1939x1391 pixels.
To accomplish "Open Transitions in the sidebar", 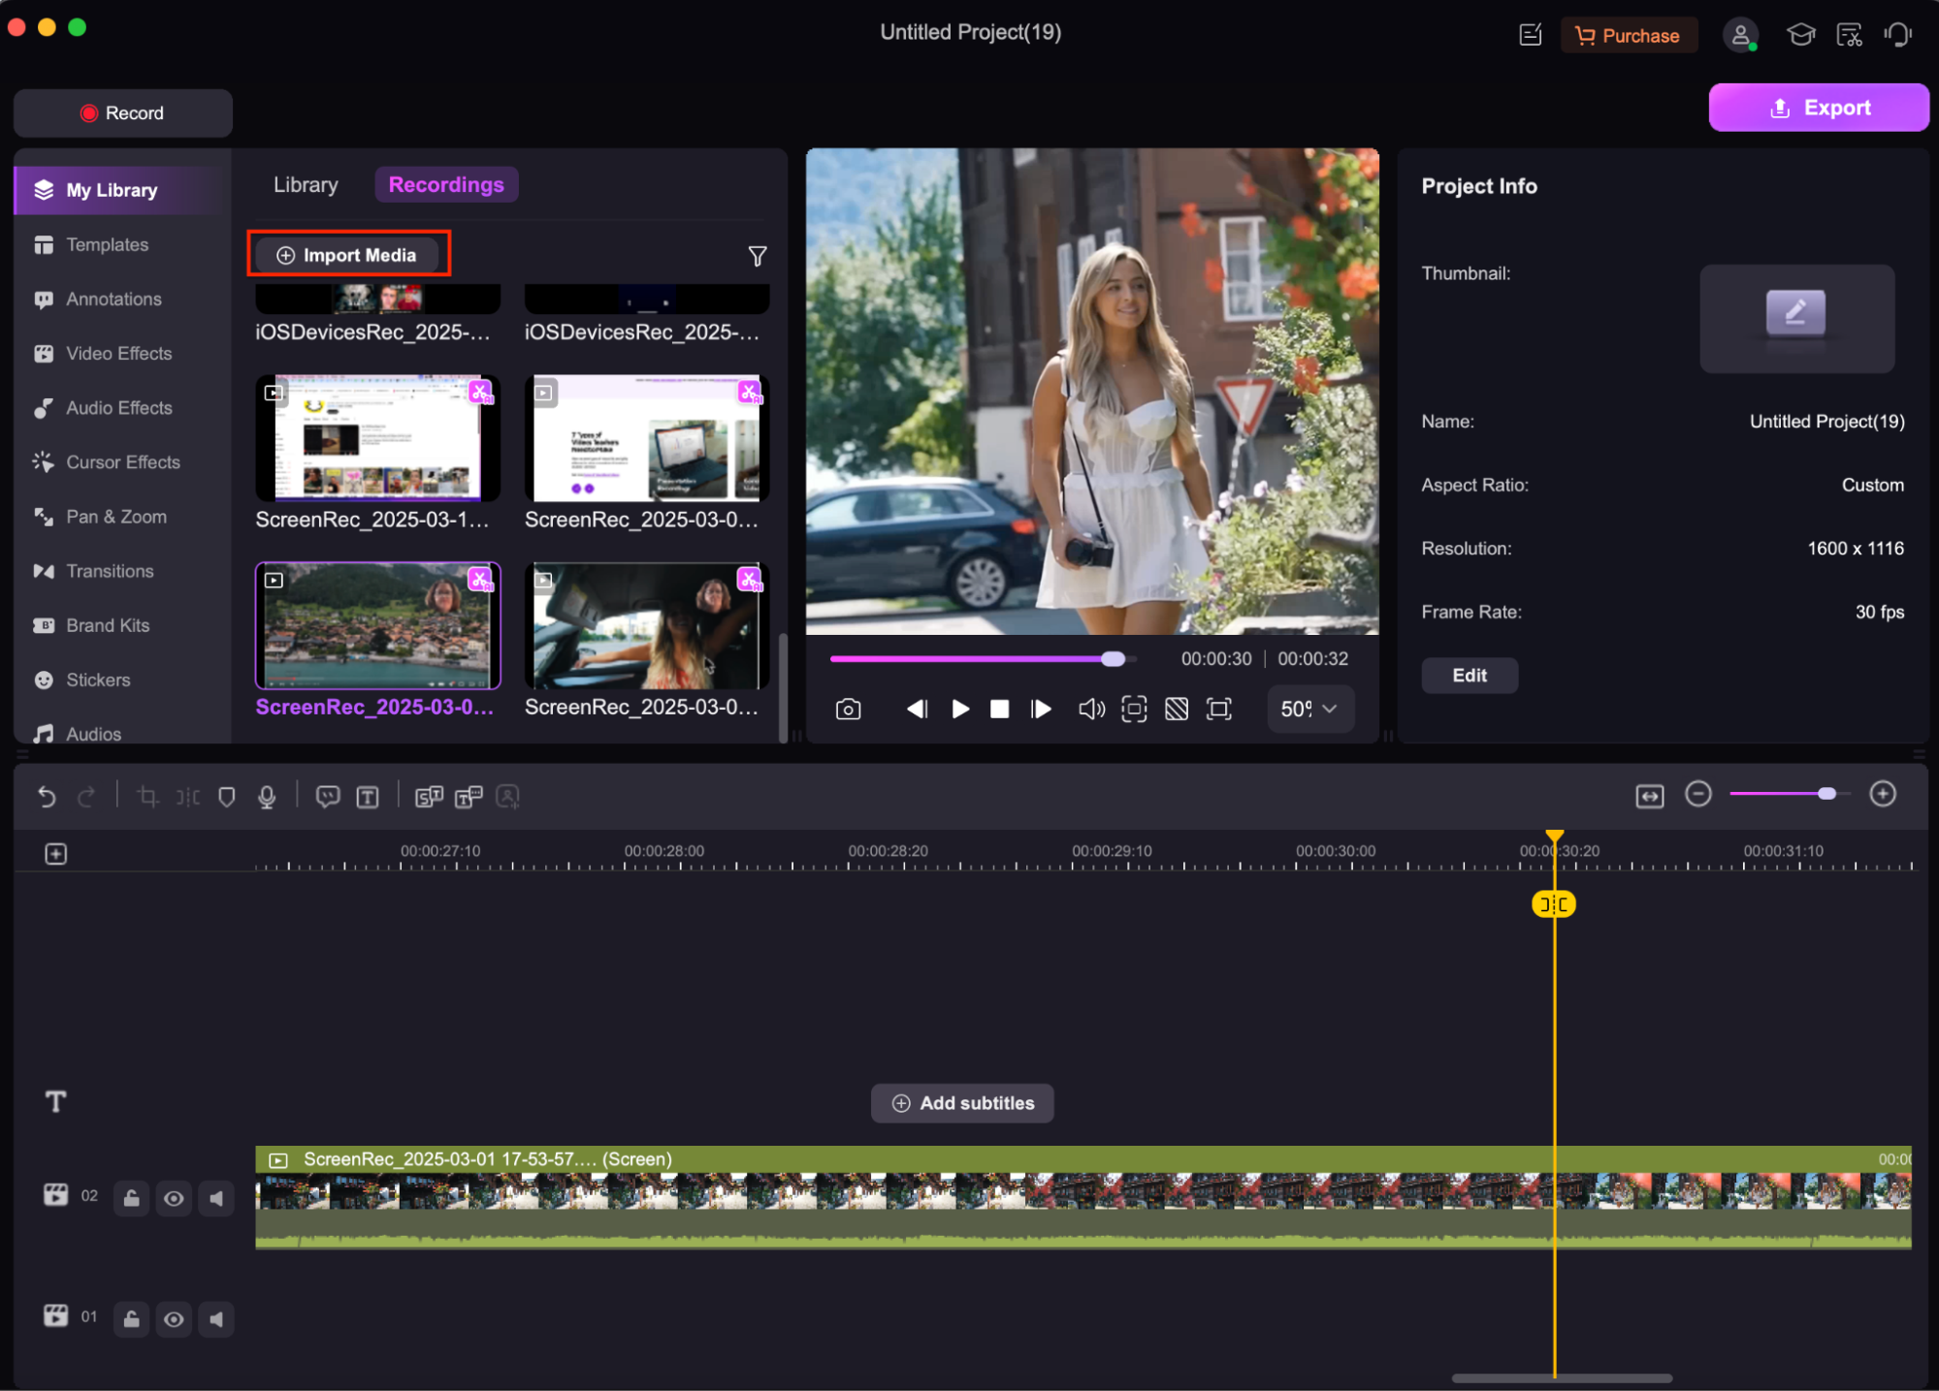I will [110, 571].
